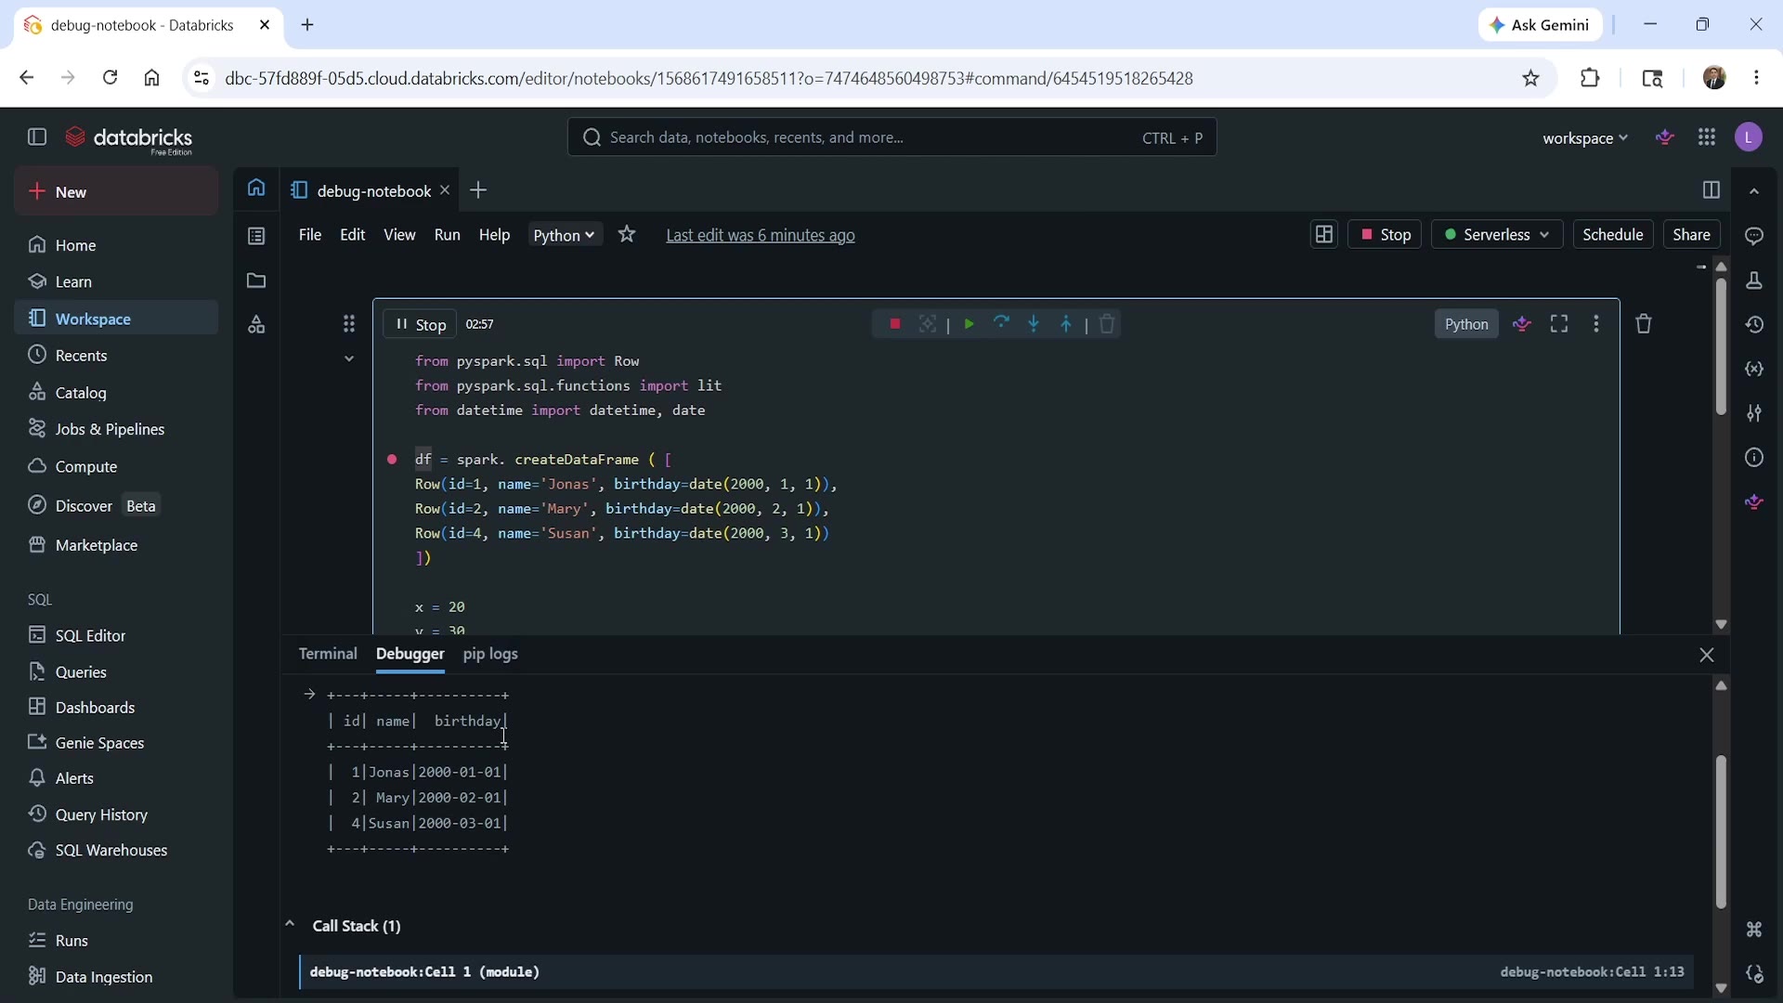This screenshot has width=1783, height=1003.
Task: Collapse the Call Stack section
Action: 290,925
